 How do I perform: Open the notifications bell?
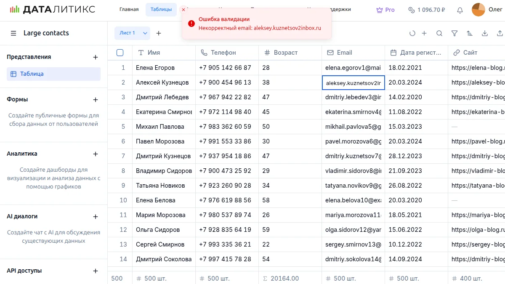[x=460, y=10]
